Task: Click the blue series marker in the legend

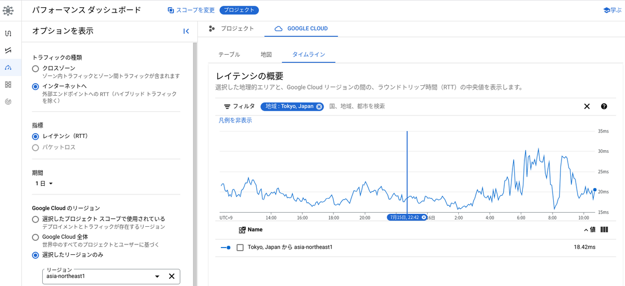Action: (x=226, y=248)
